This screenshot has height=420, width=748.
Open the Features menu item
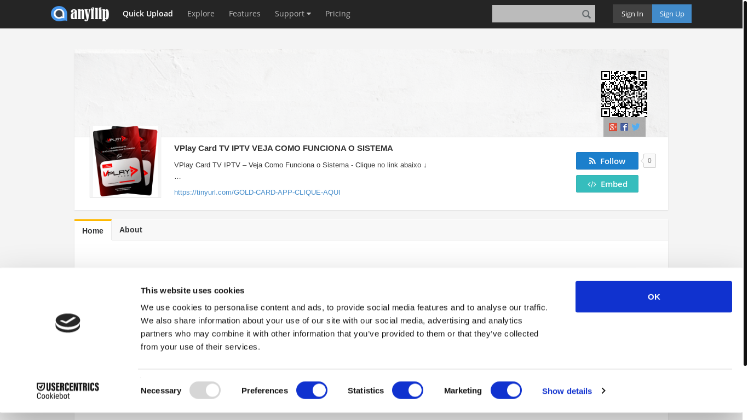pyautogui.click(x=245, y=14)
